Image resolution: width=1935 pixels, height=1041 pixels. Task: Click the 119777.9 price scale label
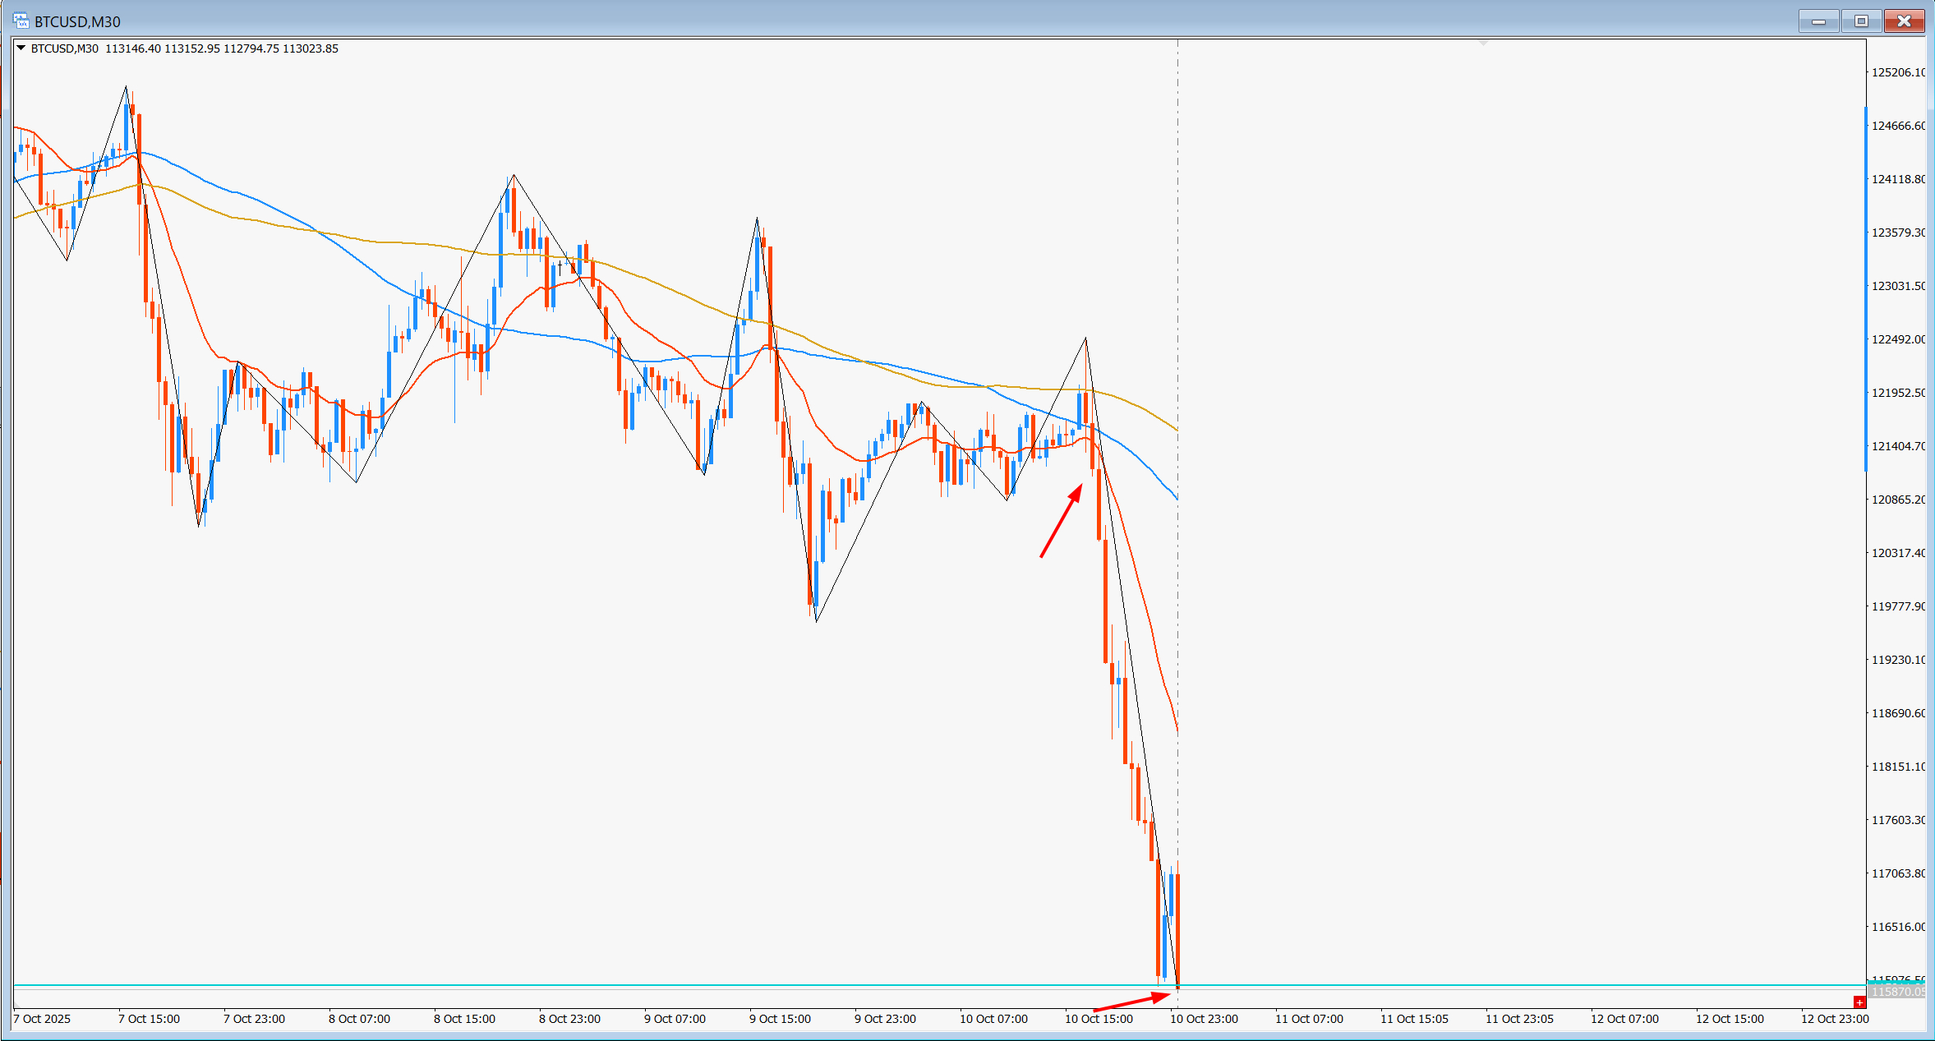(x=1898, y=606)
